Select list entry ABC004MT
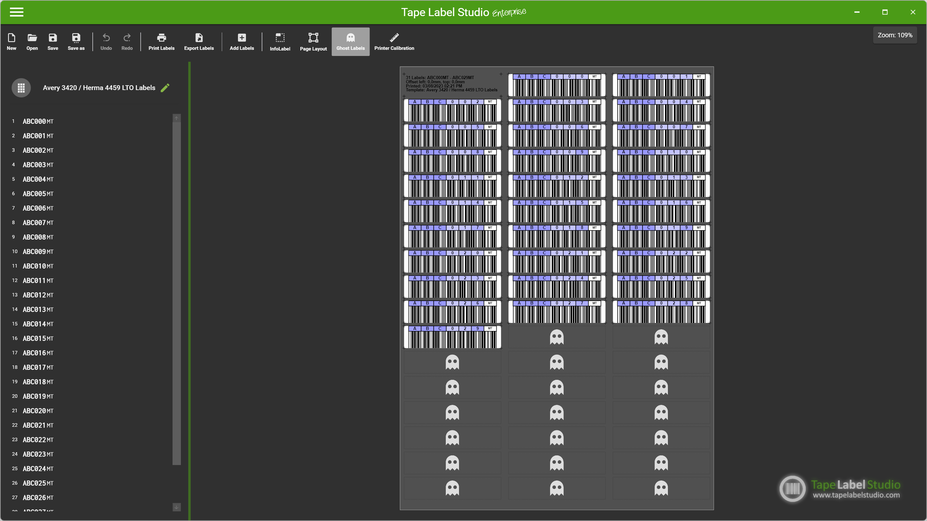The height and width of the screenshot is (521, 927). tap(38, 179)
